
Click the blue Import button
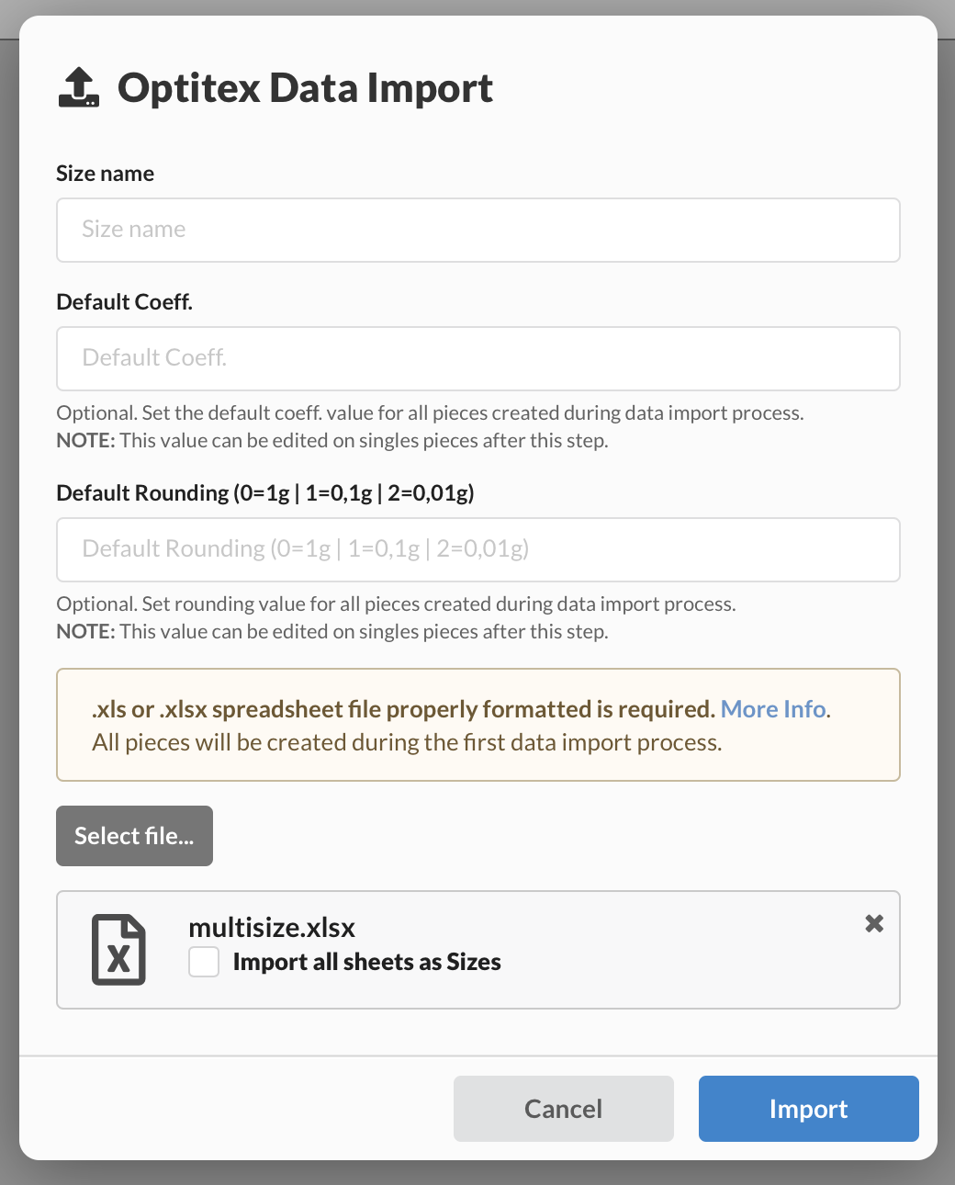tap(808, 1109)
